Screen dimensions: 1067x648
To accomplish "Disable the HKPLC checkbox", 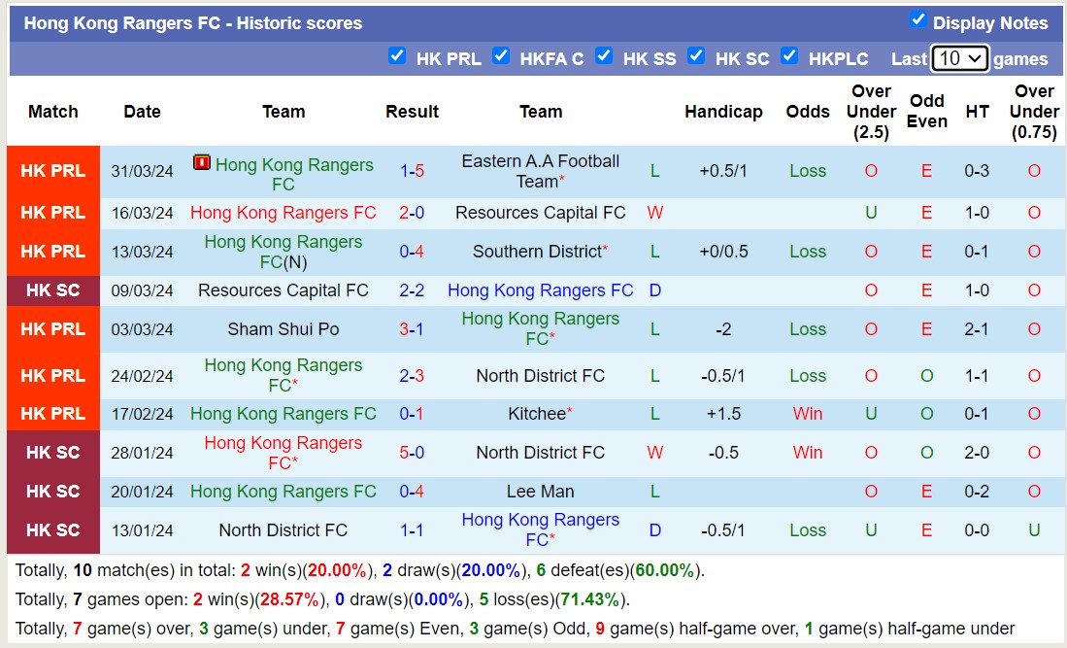I will [x=789, y=56].
